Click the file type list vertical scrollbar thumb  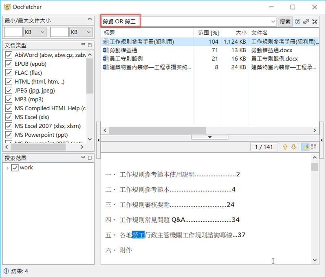(x=90, y=76)
